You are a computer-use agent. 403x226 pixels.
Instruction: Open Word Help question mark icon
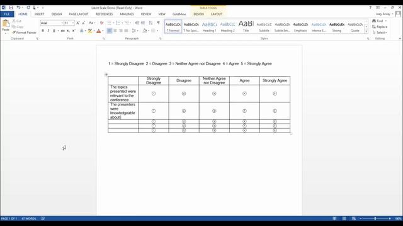(x=370, y=8)
